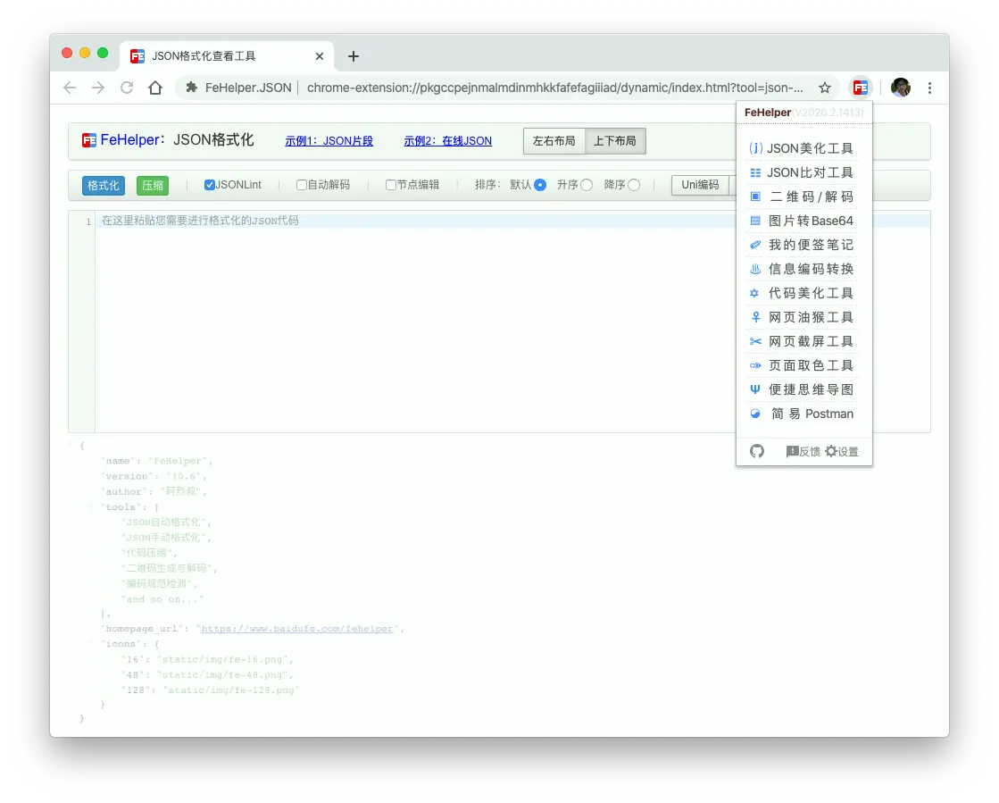999x803 pixels.
Task: Enable the 节点编辑 checkbox
Action: pyautogui.click(x=391, y=185)
